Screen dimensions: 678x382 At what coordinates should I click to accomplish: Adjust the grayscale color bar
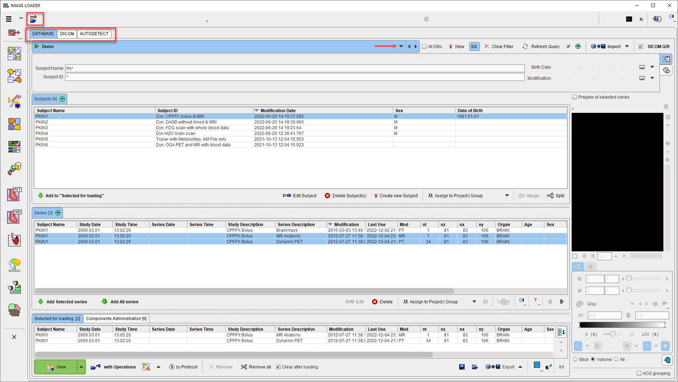[x=622, y=325]
